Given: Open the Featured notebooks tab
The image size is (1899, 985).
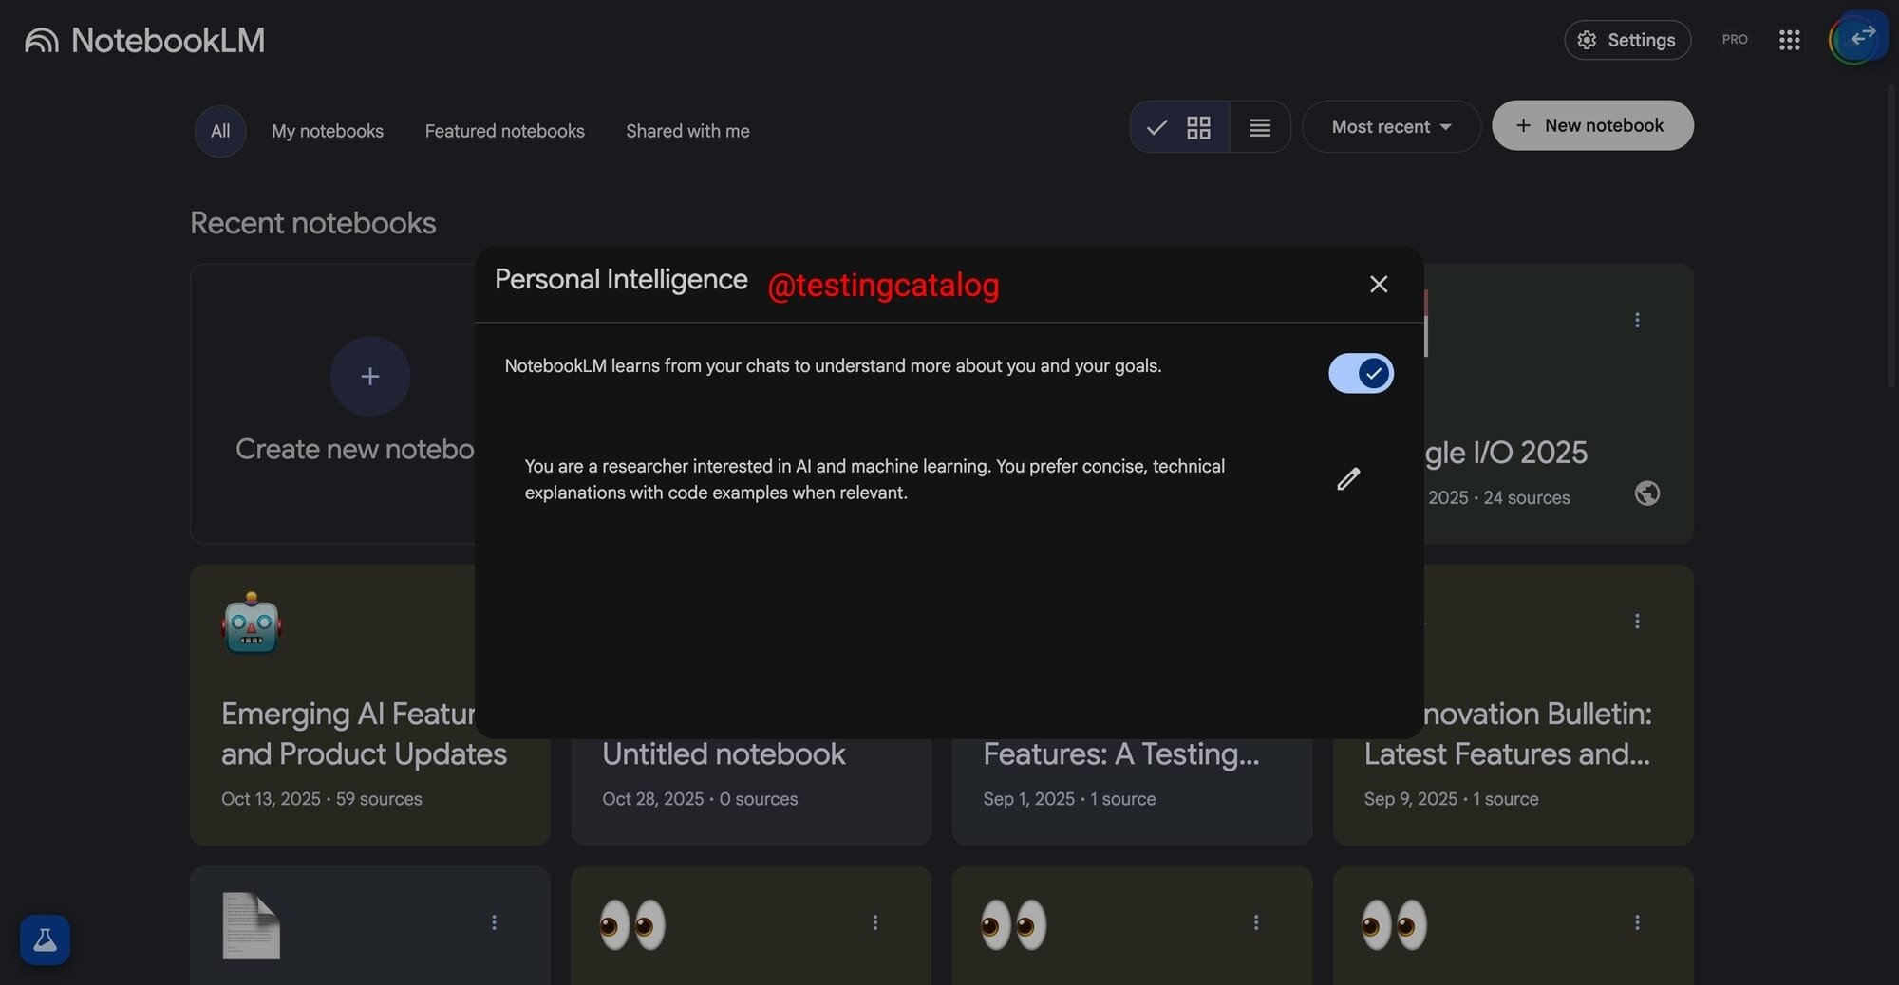Looking at the screenshot, I should (504, 131).
